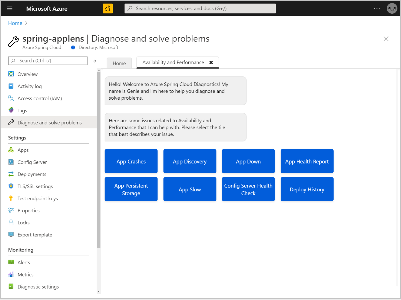Open the App Down tile

248,161
